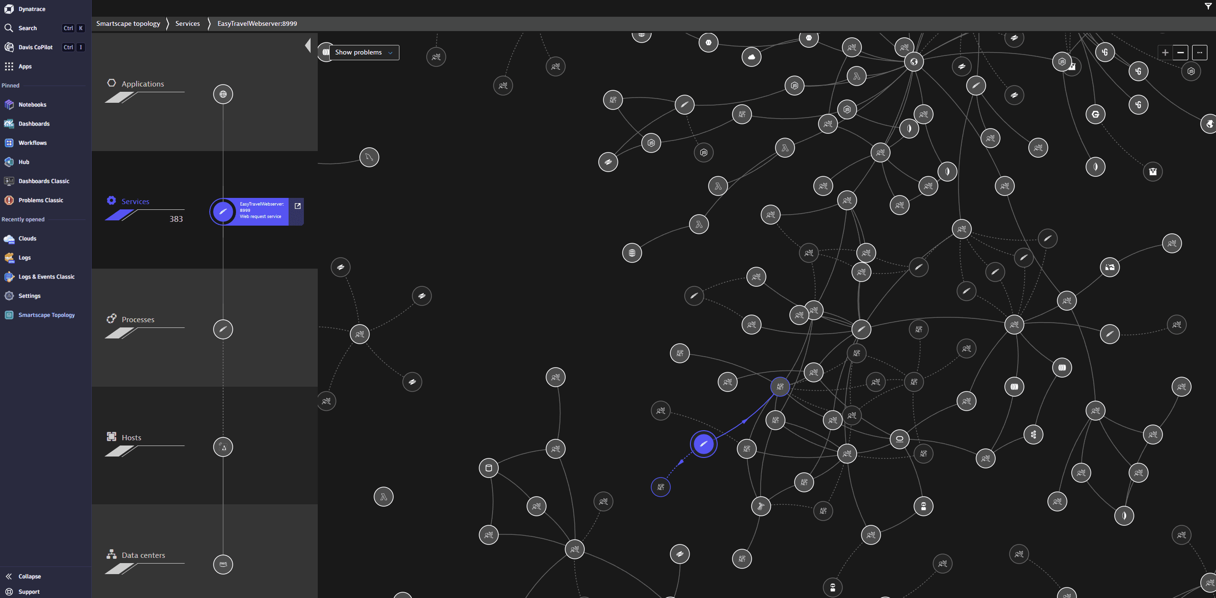Click the Hosts Linux node
The height and width of the screenshot is (598, 1216).
pyautogui.click(x=223, y=447)
